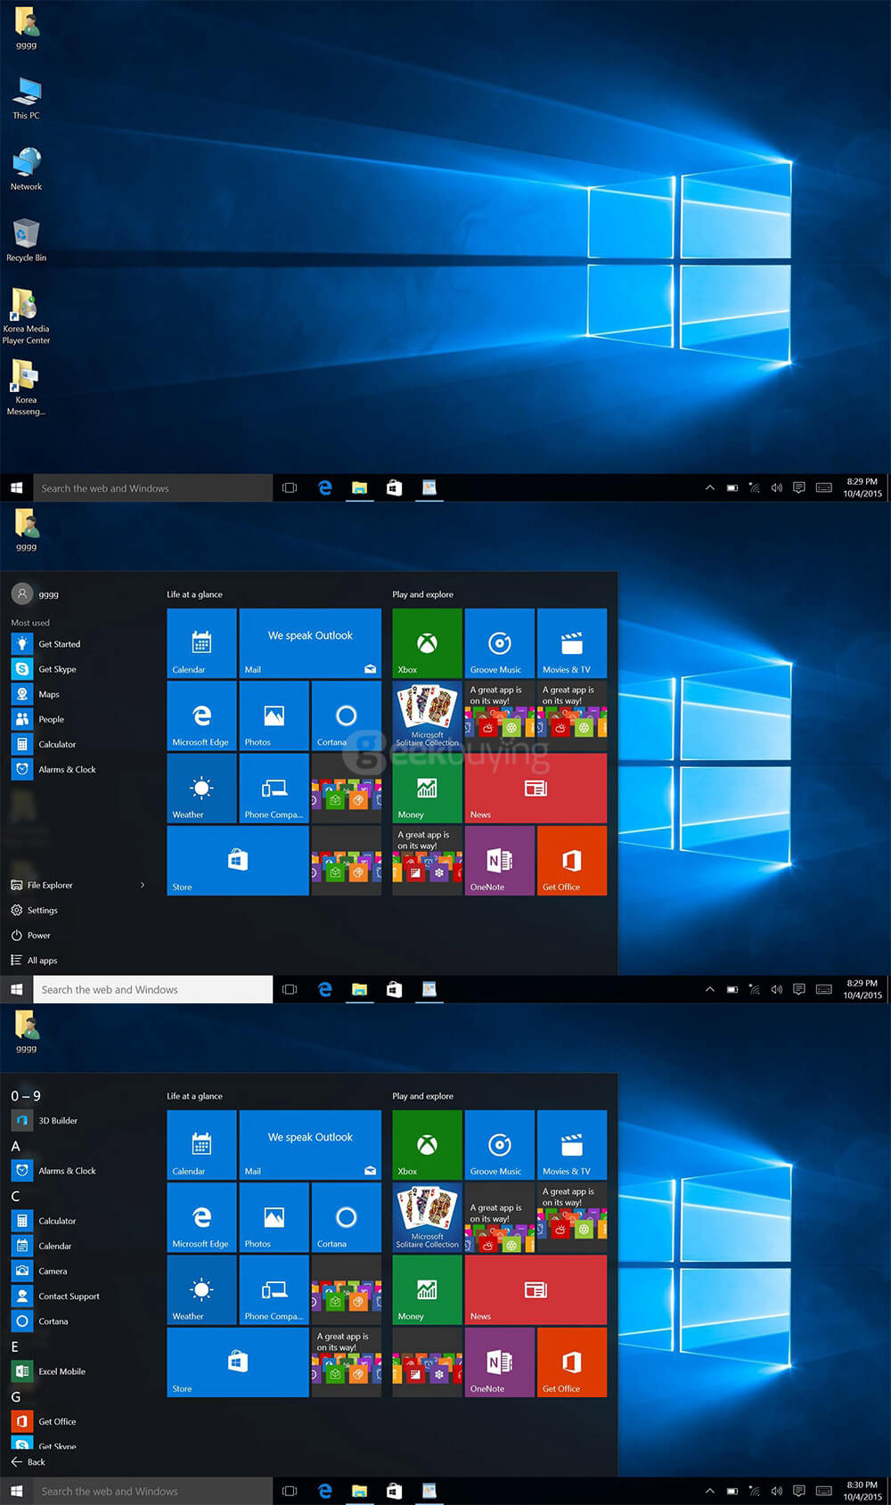Open Phone Companion tile beside All apps list

[x=274, y=1289]
